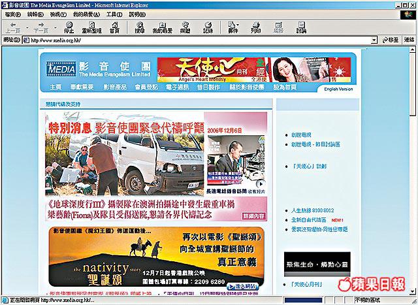
Task: Open the 同性戀專題 sidebar link
Action: pos(319,229)
